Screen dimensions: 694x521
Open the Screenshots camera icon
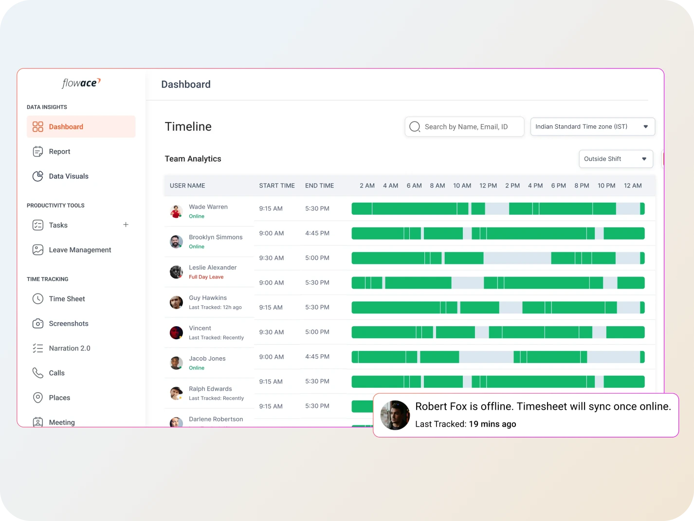[x=37, y=324]
